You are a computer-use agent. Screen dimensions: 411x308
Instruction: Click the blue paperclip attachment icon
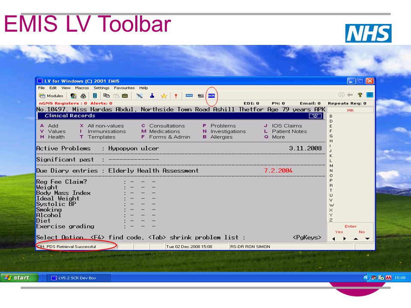pyautogui.click(x=95, y=96)
